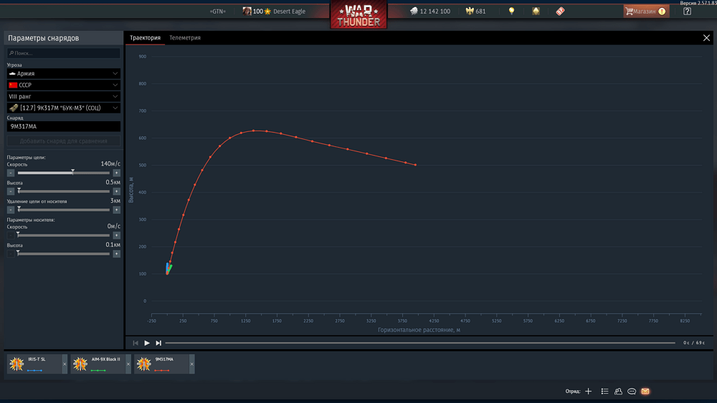Remove AIM-9X Block II from comparison
Screen dimensions: 717x403
128,364
